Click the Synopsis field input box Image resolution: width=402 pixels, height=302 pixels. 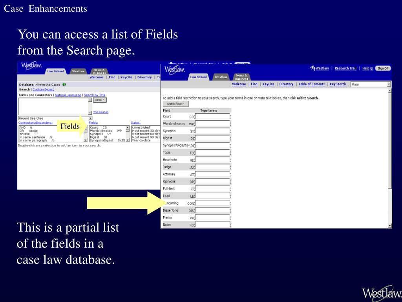tap(212, 131)
